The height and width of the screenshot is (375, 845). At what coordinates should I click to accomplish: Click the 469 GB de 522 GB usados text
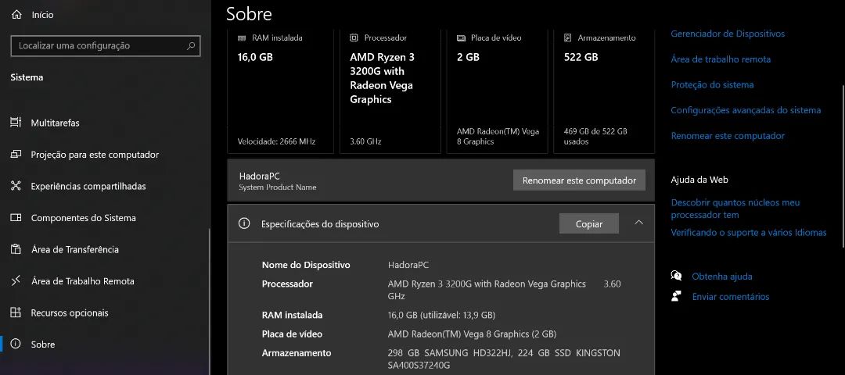[595, 136]
